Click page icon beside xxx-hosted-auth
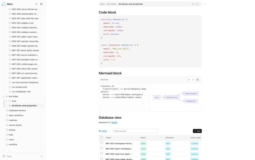Screen dimensions: 255x160 pos(10,87)
